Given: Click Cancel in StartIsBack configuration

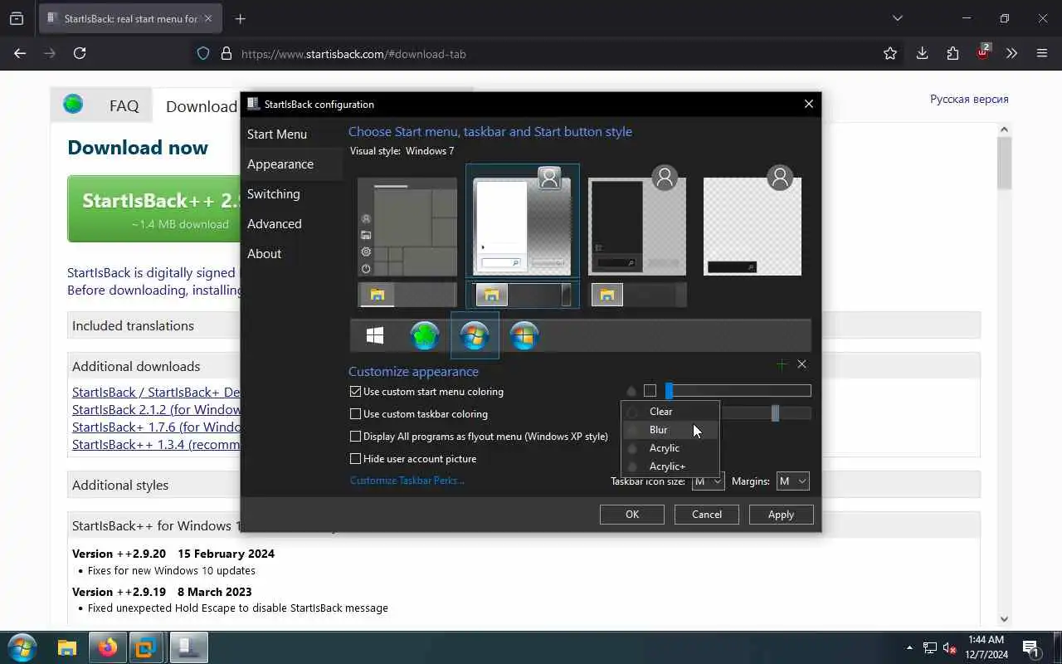Looking at the screenshot, I should [x=707, y=515].
